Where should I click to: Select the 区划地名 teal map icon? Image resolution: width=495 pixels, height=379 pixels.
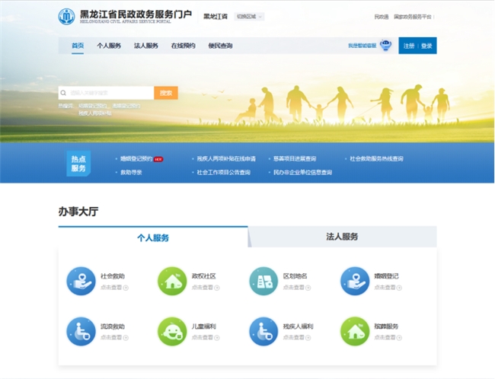pos(263,281)
